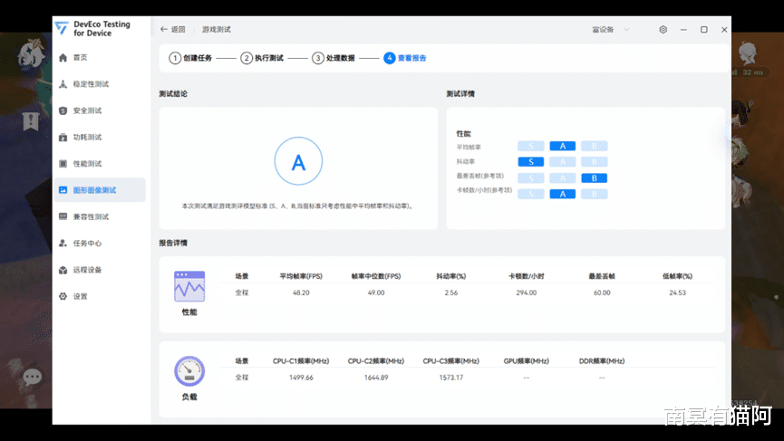Click the DDR频率(MHz) column header
784x441 pixels.
pyautogui.click(x=602, y=361)
